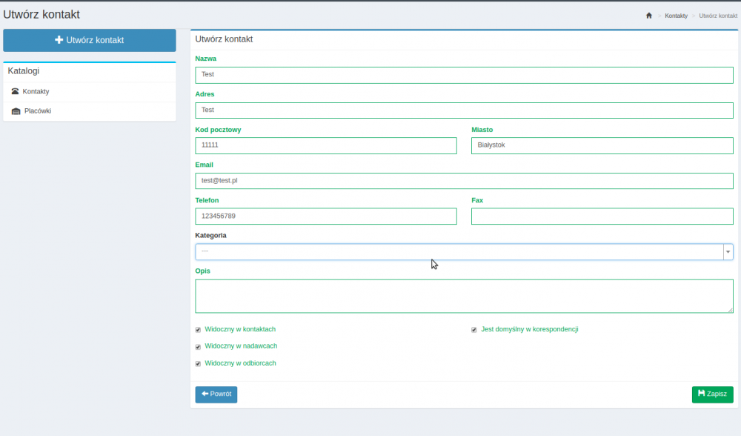Open the Kategoria dropdown arrow
This screenshot has height=436, width=741.
[728, 252]
